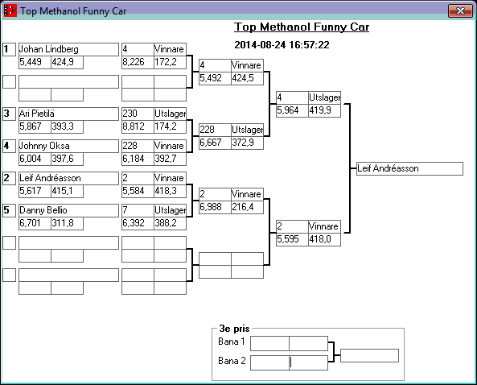Click the Bana 1 first input field
Viewport: 477px width, 385px height.
[269, 344]
